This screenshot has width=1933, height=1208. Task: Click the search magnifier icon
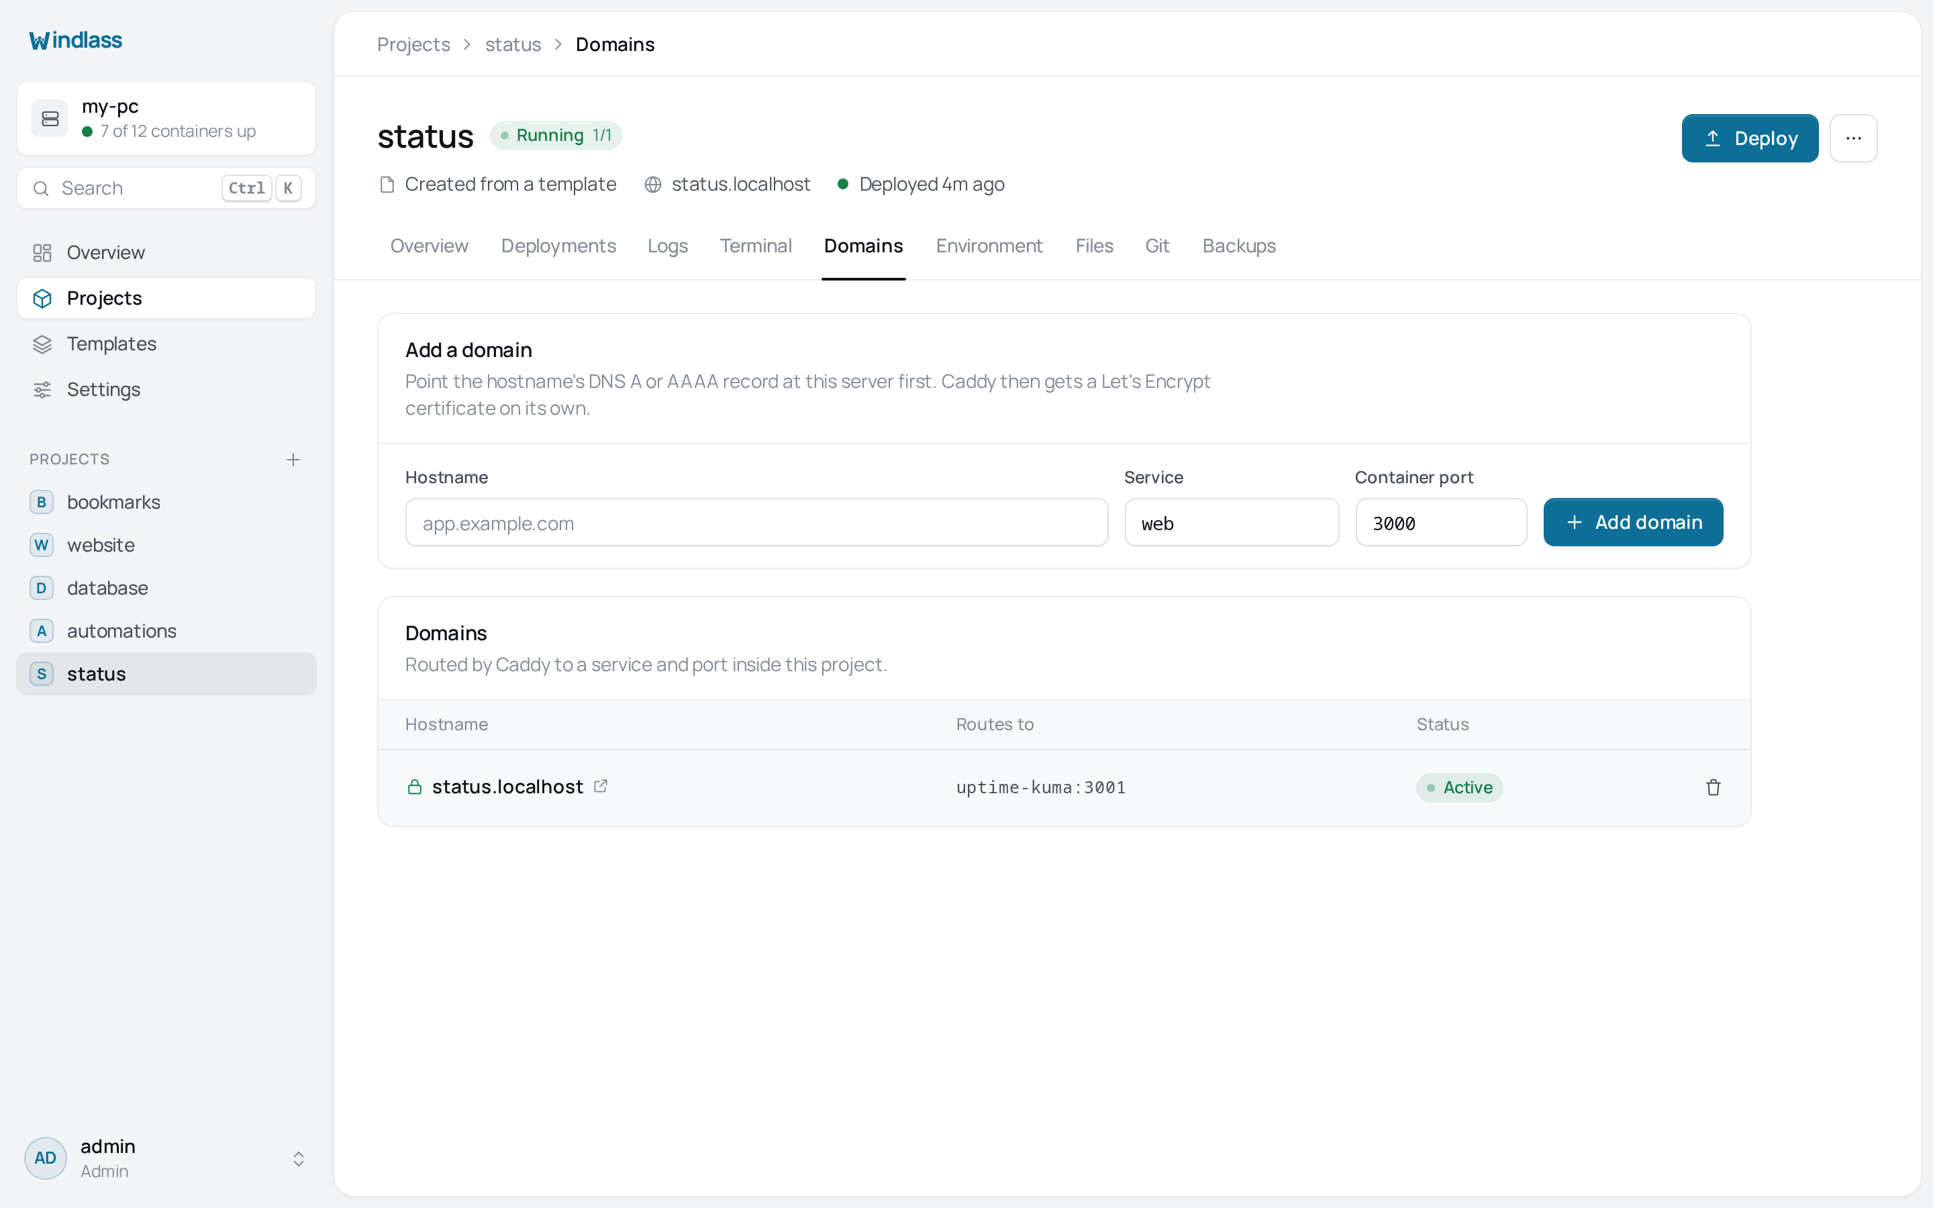tap(41, 189)
